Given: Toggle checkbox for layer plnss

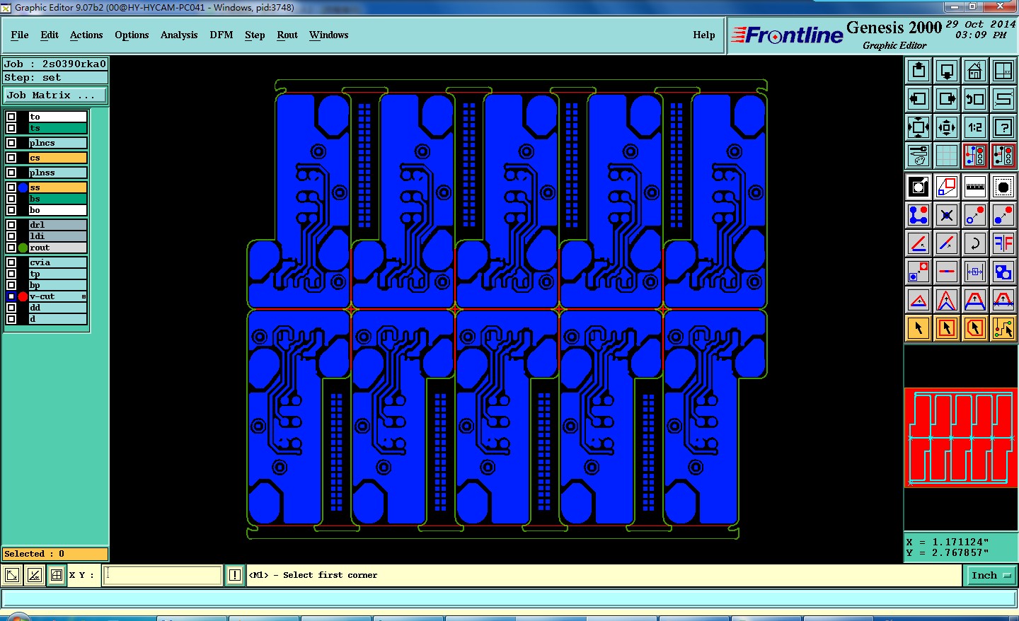Looking at the screenshot, I should (x=11, y=173).
